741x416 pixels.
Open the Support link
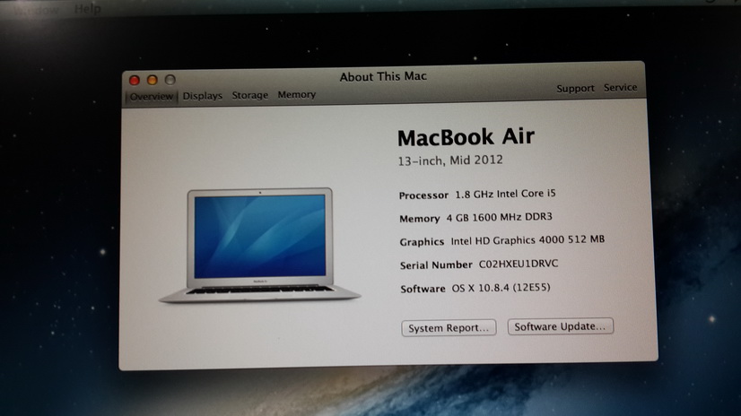(575, 89)
